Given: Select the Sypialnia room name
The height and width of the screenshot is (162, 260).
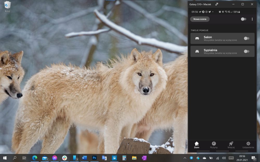Looking at the screenshot, I should 210,50.
